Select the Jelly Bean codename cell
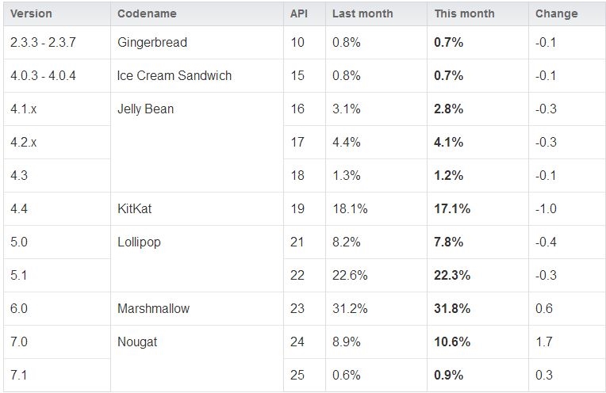Image resolution: width=606 pixels, height=393 pixels. 144,109
